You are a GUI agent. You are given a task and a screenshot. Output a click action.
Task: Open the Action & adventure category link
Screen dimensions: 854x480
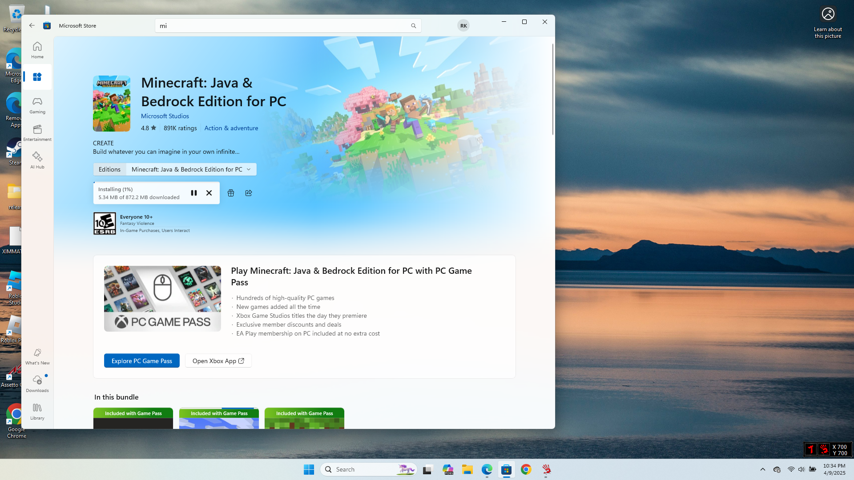pos(231,128)
